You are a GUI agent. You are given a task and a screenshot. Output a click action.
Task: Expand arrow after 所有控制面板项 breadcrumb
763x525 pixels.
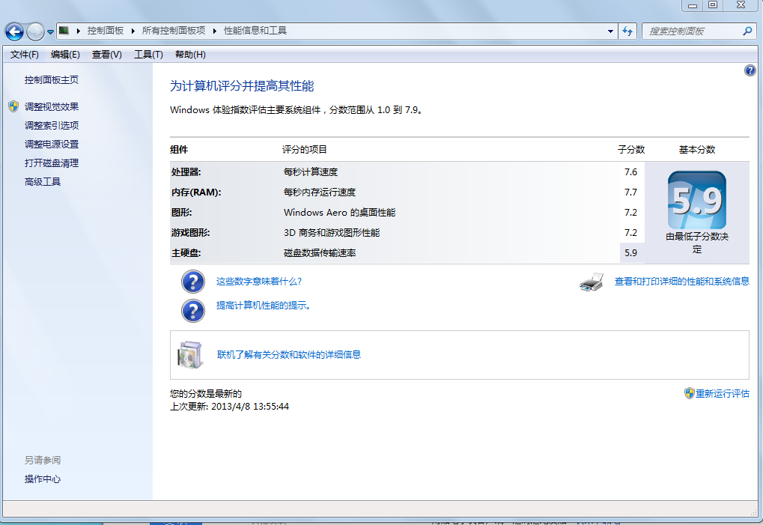pos(215,31)
